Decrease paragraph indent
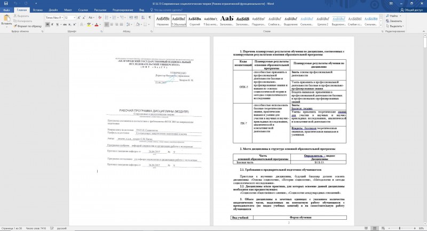 click(131, 18)
